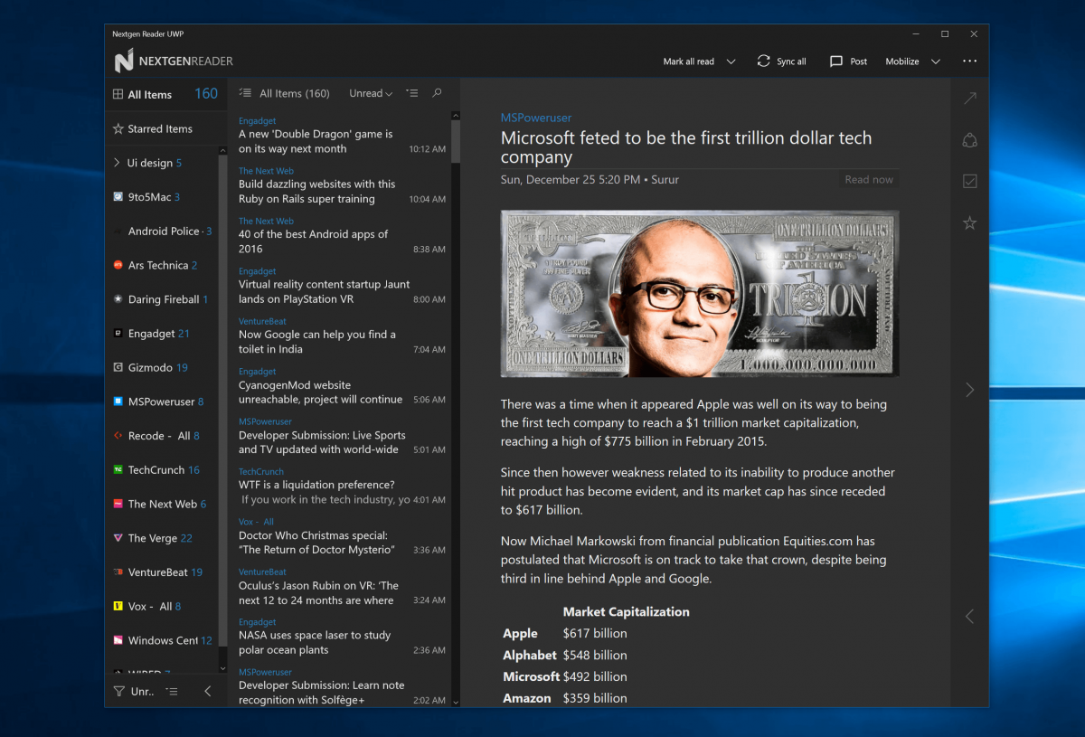Click the MSPoweruser feed icon
This screenshot has width=1085, height=737.
(118, 402)
